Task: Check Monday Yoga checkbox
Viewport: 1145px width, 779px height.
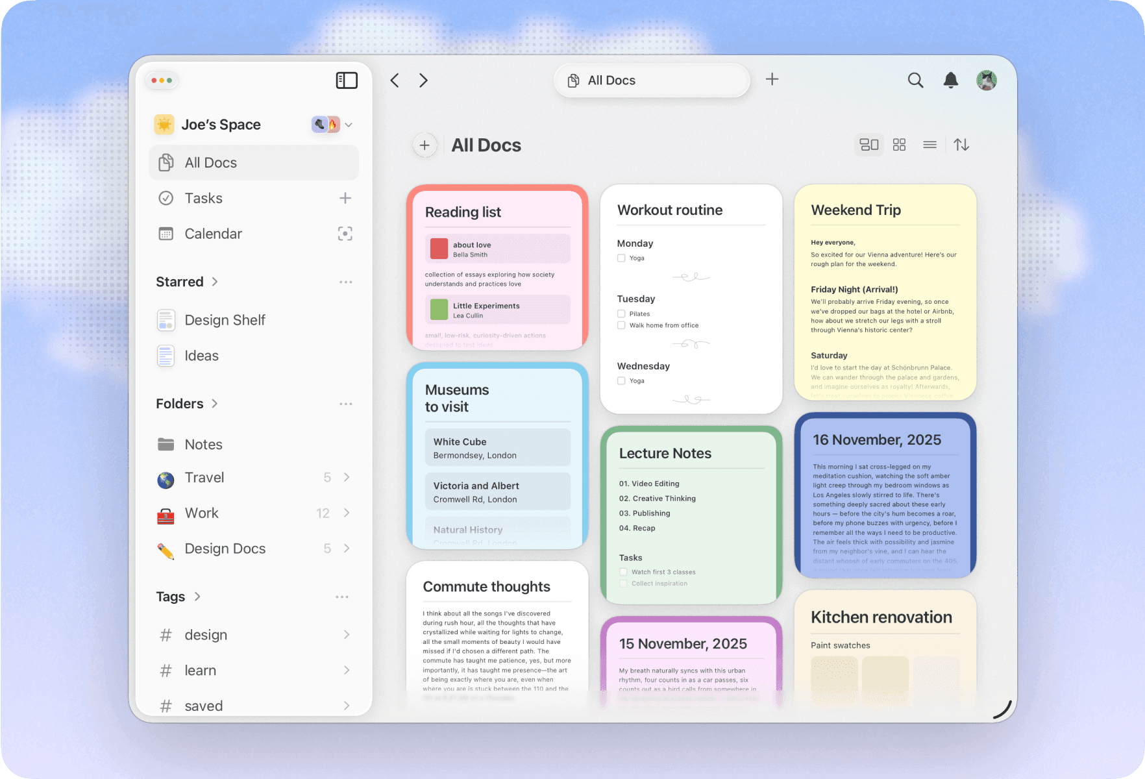Action: click(621, 258)
